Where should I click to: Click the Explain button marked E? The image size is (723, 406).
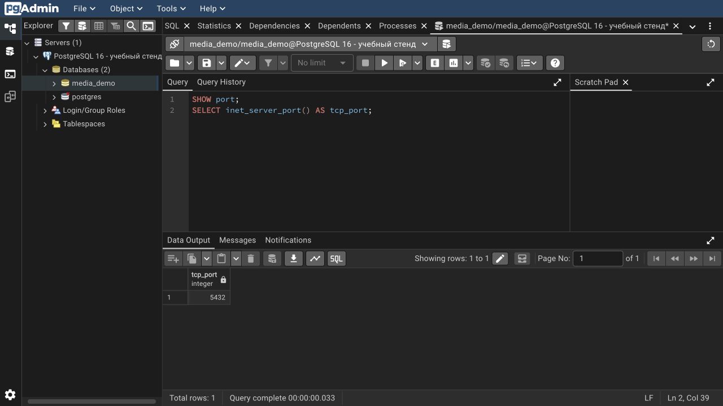coord(435,63)
